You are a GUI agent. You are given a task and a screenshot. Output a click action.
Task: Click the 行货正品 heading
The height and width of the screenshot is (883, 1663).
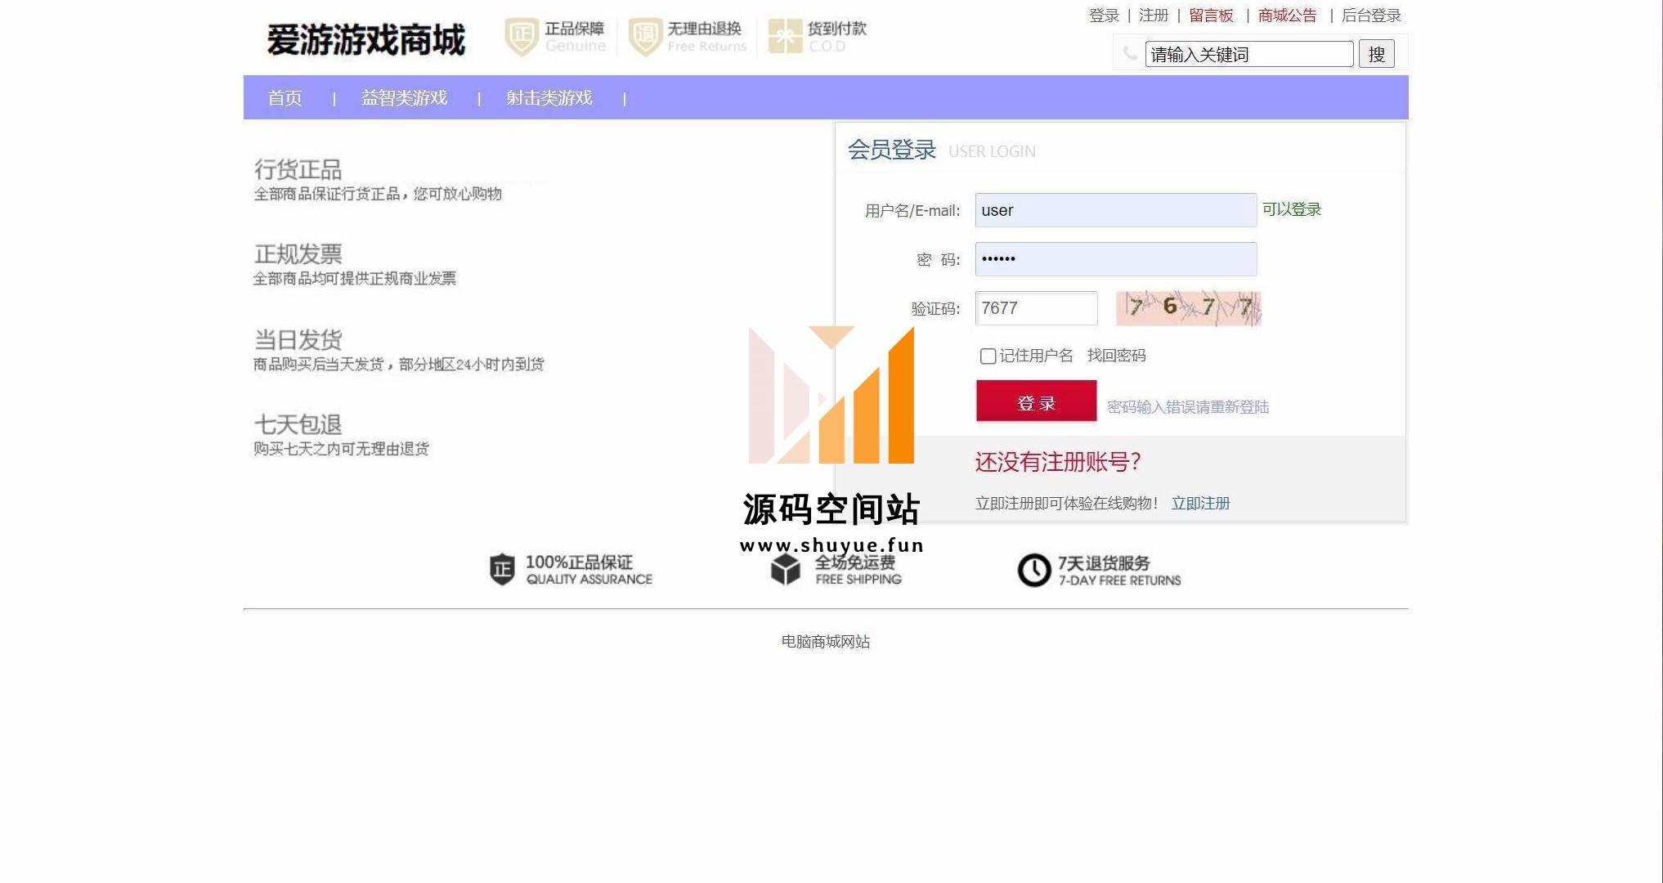pyautogui.click(x=298, y=169)
